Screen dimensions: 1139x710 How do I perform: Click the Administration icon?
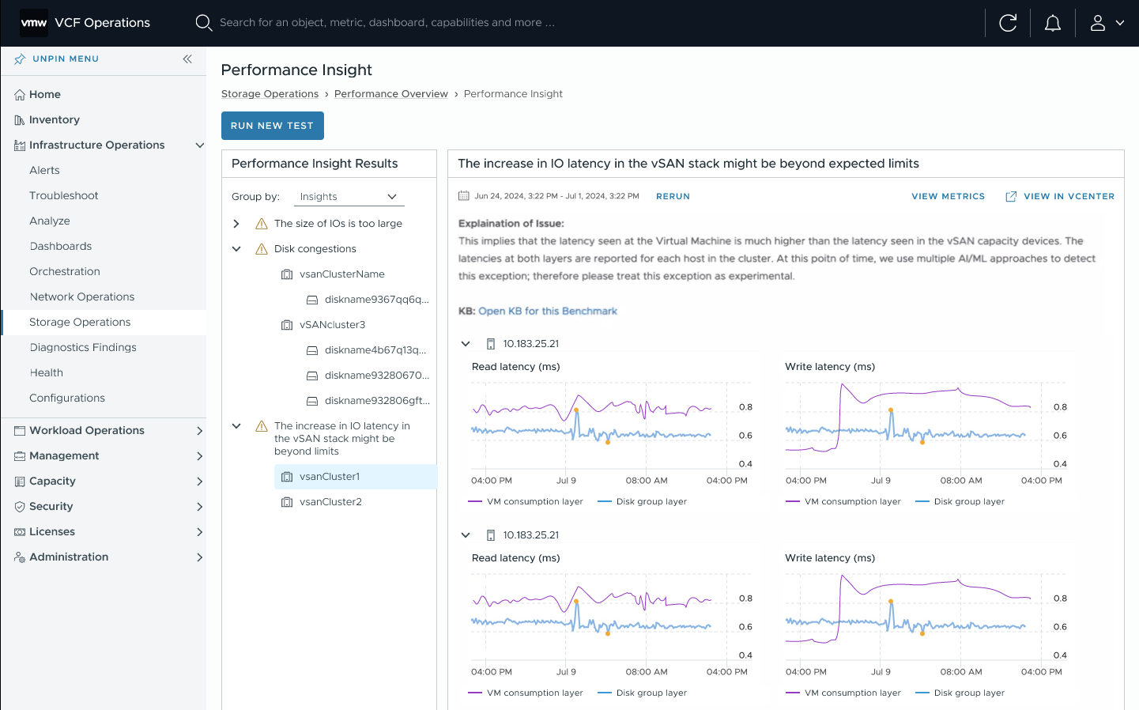click(x=20, y=557)
